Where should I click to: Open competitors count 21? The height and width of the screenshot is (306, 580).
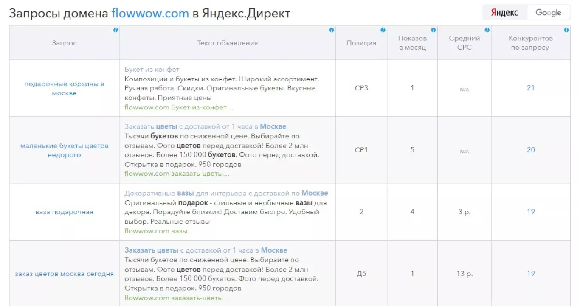[531, 88]
